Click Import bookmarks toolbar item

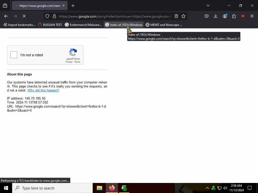point(19,25)
